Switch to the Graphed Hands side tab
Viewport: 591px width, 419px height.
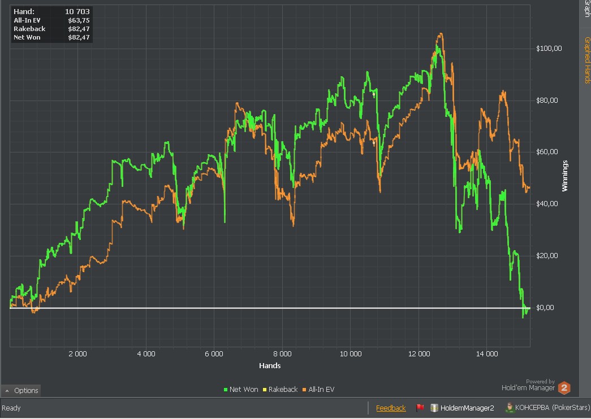pos(586,60)
